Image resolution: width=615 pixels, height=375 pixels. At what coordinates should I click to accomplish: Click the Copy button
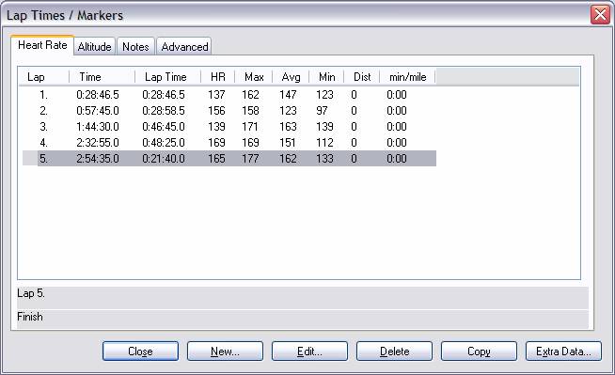coord(479,352)
